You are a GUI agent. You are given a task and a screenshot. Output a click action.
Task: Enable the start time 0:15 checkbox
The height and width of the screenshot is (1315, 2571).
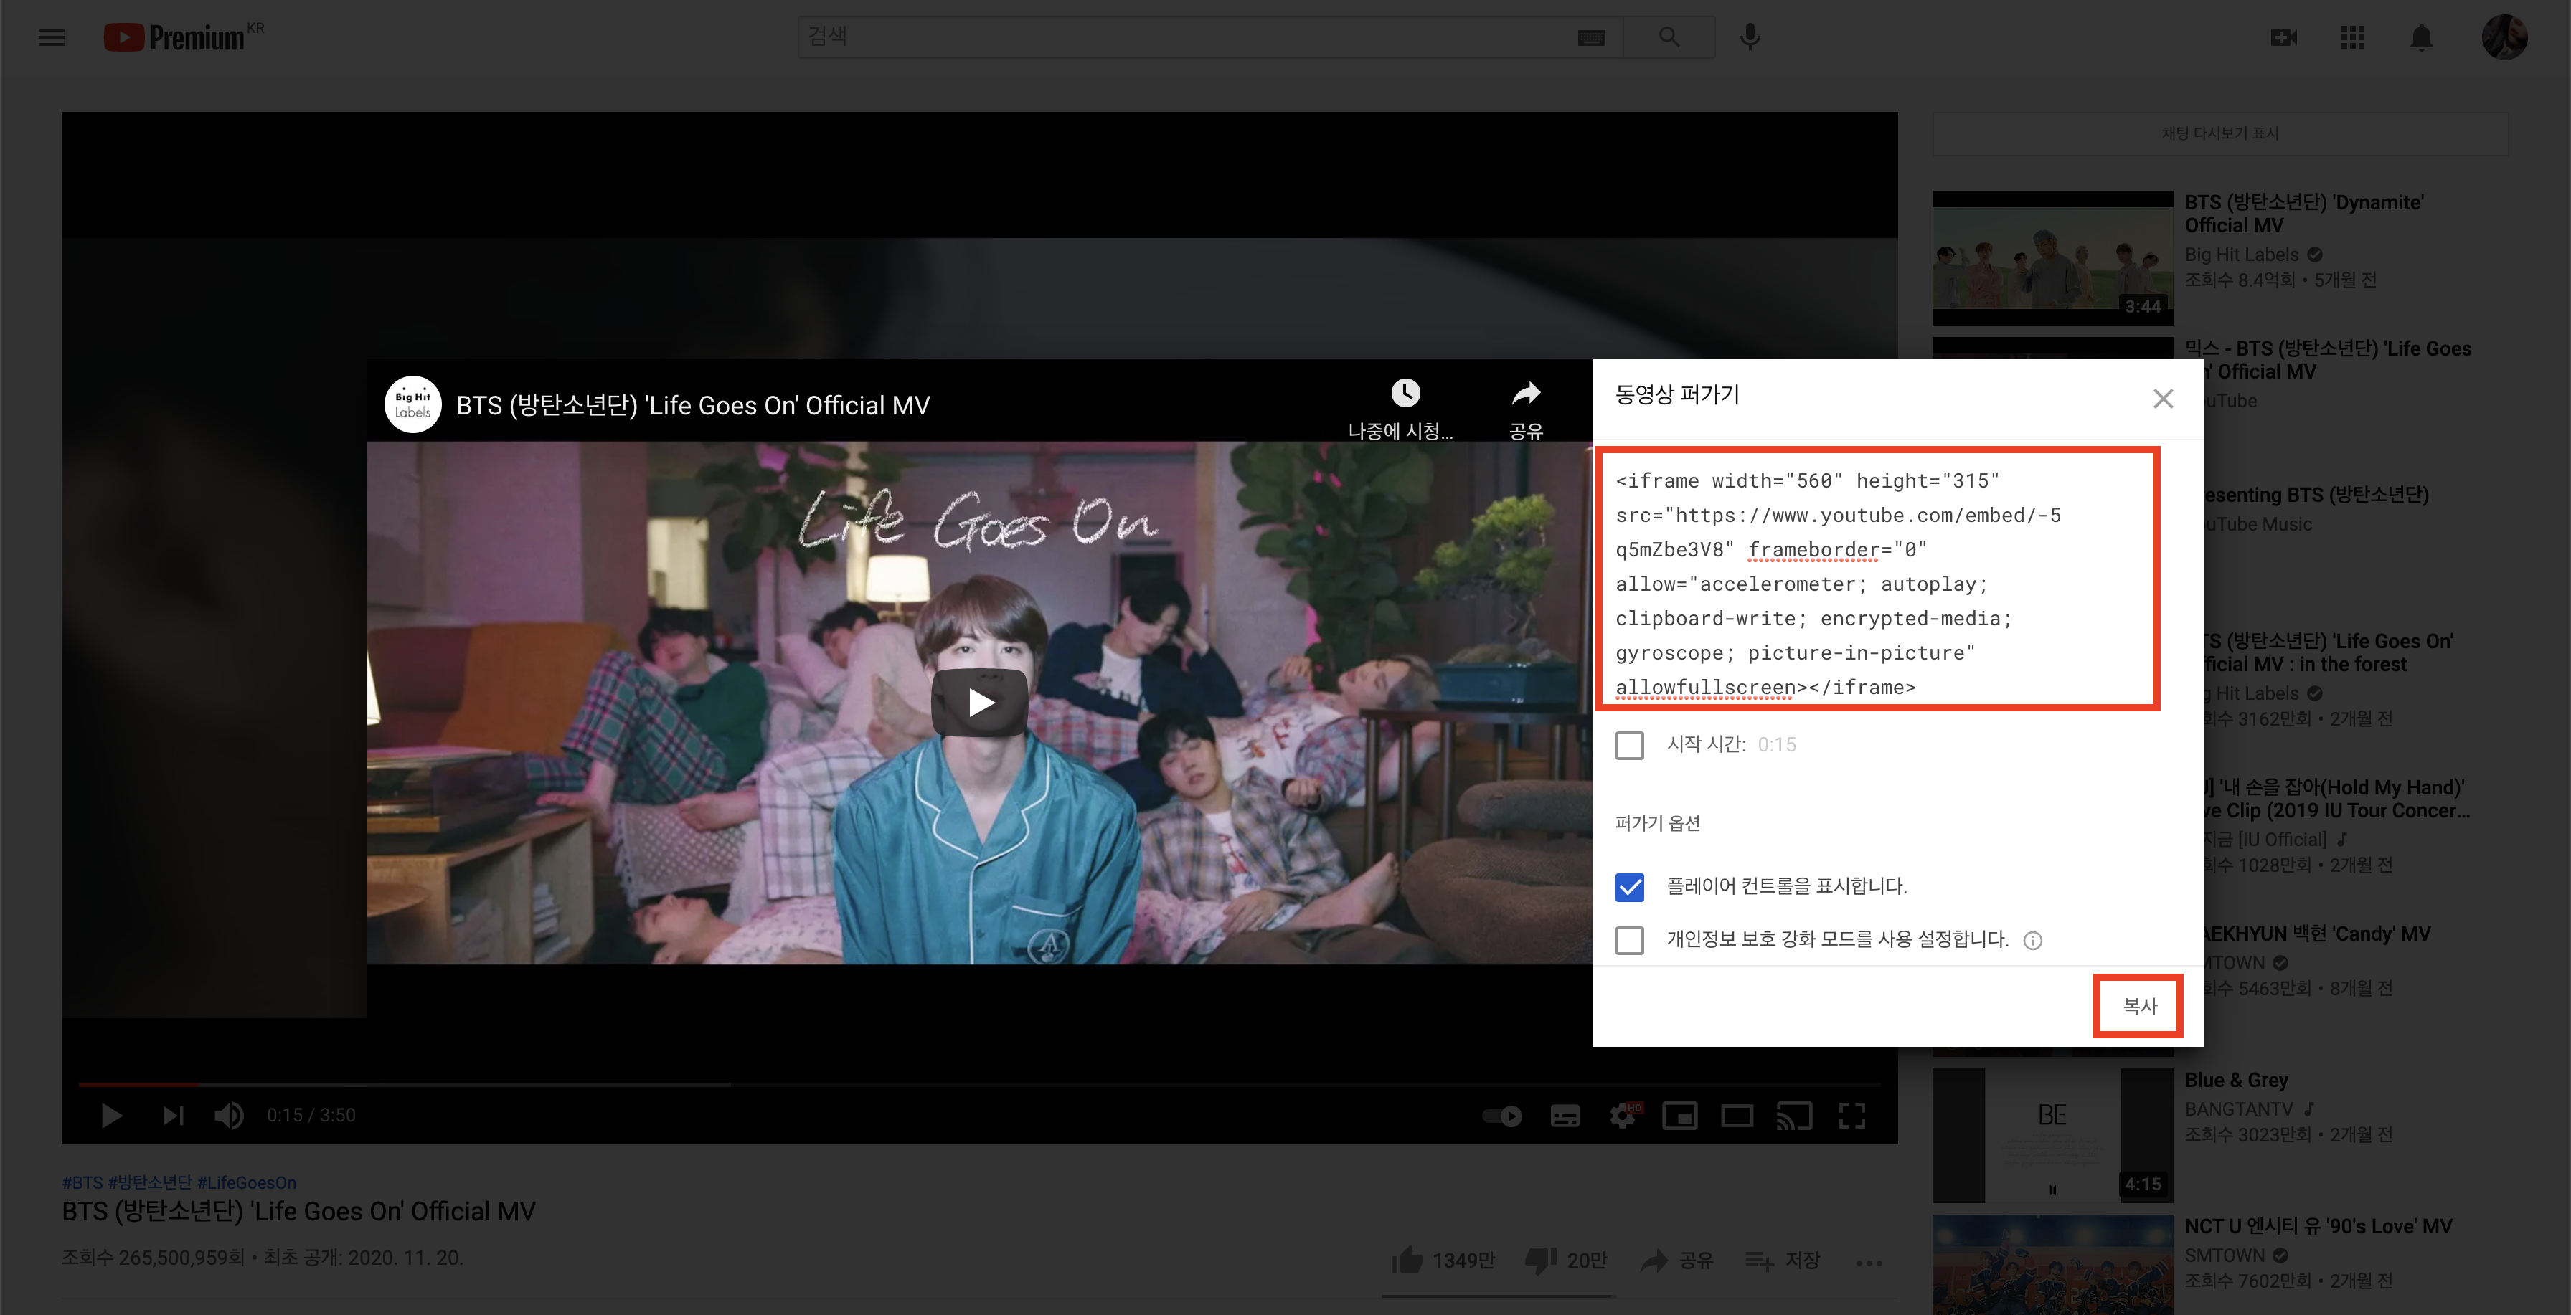(1630, 744)
